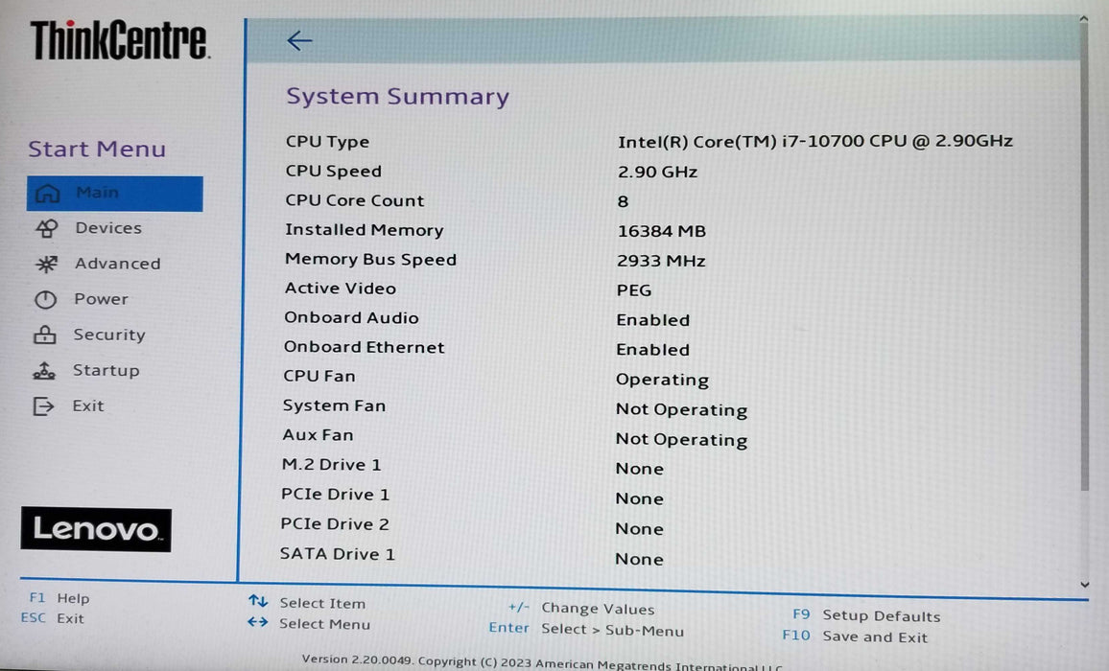
Task: Click the 2933 MHz value
Action: pos(661,261)
